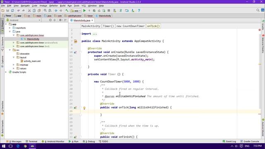Click Windows Start button on taskbar
The width and height of the screenshot is (265, 149).
(x=3, y=146)
